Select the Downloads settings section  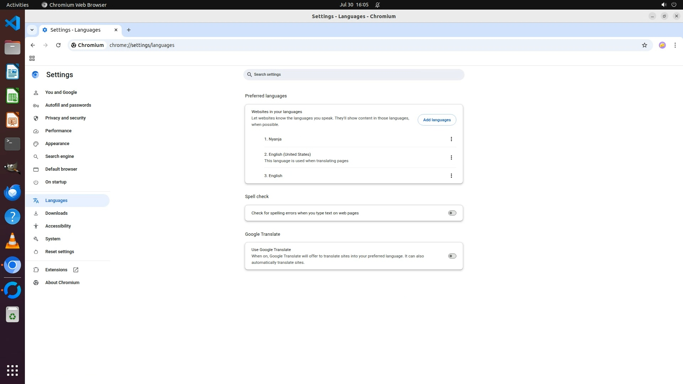point(56,213)
